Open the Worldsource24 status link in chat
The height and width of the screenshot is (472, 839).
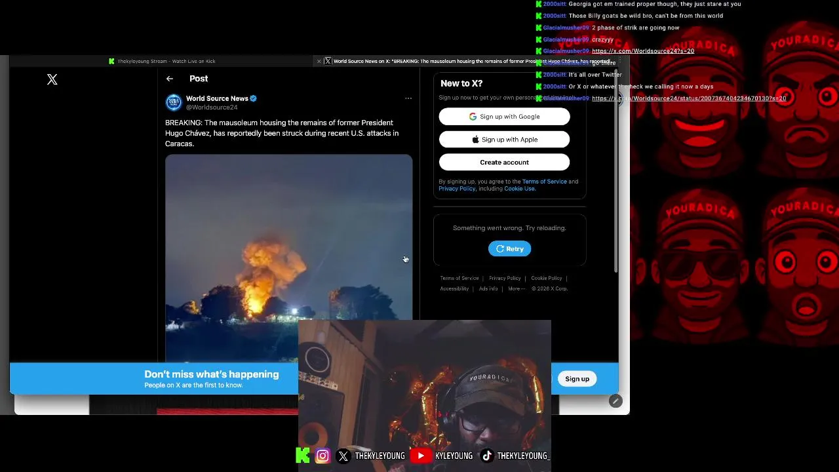(689, 98)
